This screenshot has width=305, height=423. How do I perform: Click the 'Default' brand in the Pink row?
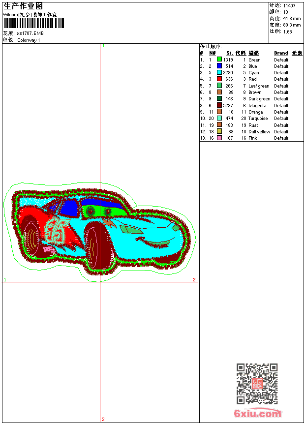281,138
